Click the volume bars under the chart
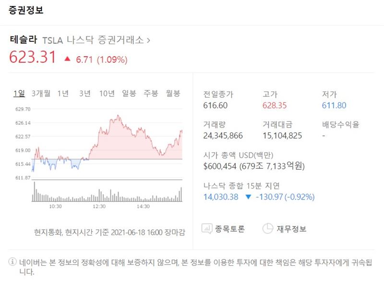The image size is (384, 282). [x=107, y=194]
